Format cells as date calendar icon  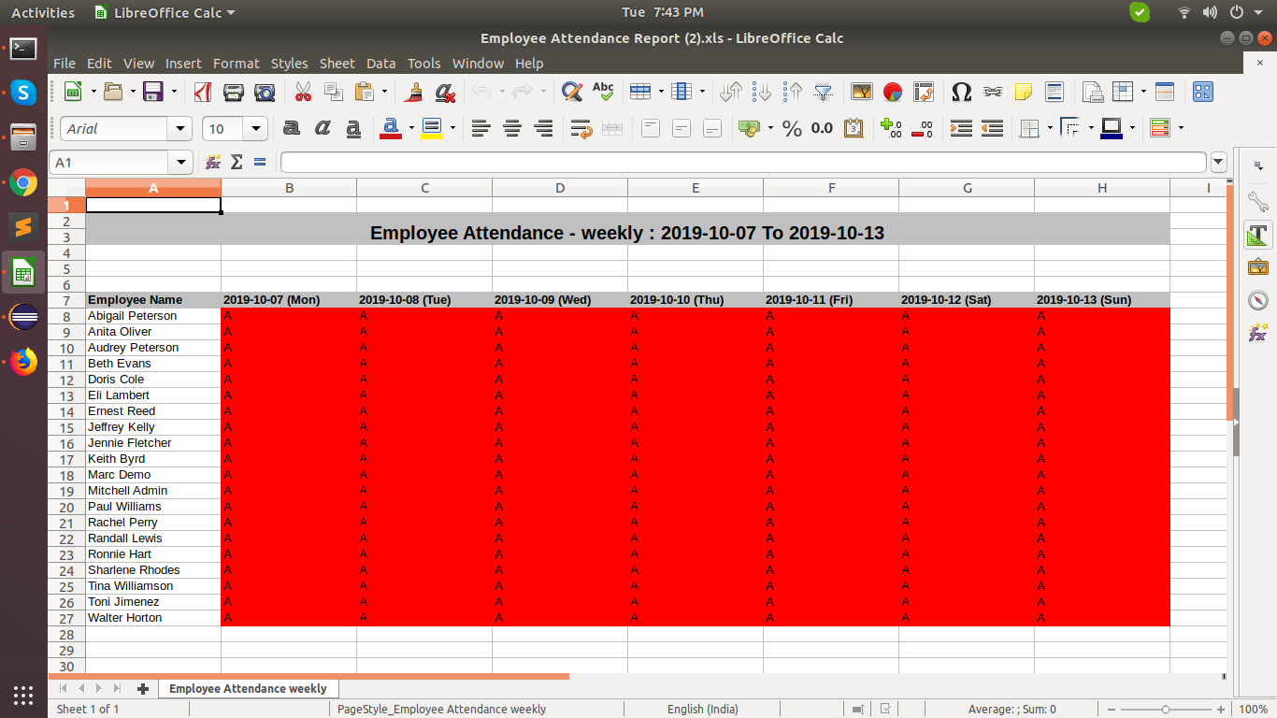coord(854,128)
